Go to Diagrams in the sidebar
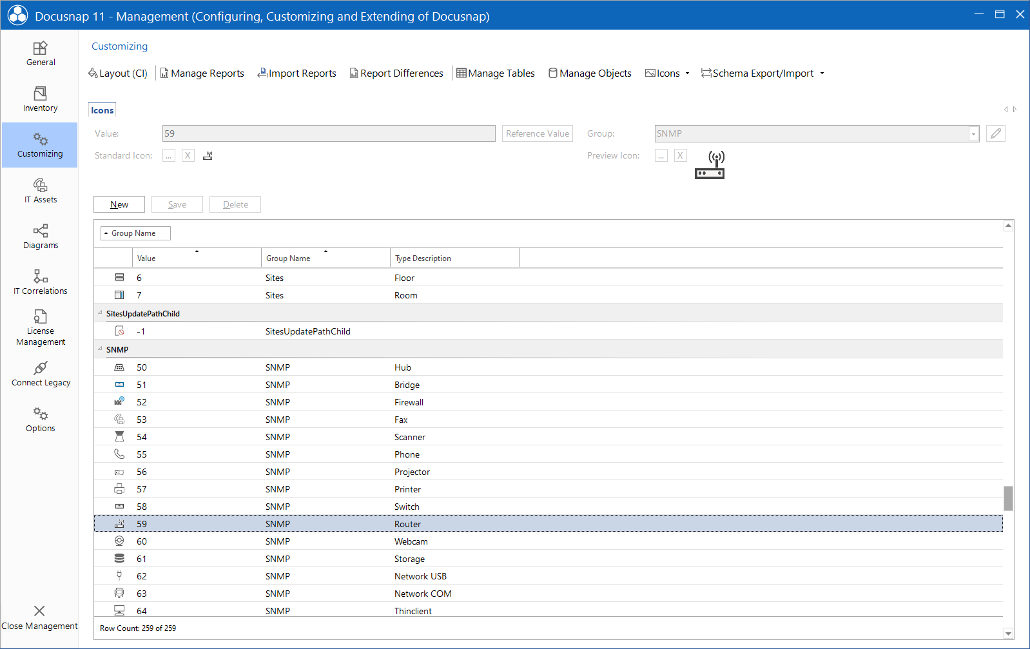 (40, 237)
